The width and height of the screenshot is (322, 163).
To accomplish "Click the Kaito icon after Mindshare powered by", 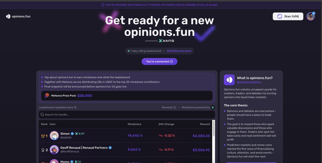I will tap(213, 108).
